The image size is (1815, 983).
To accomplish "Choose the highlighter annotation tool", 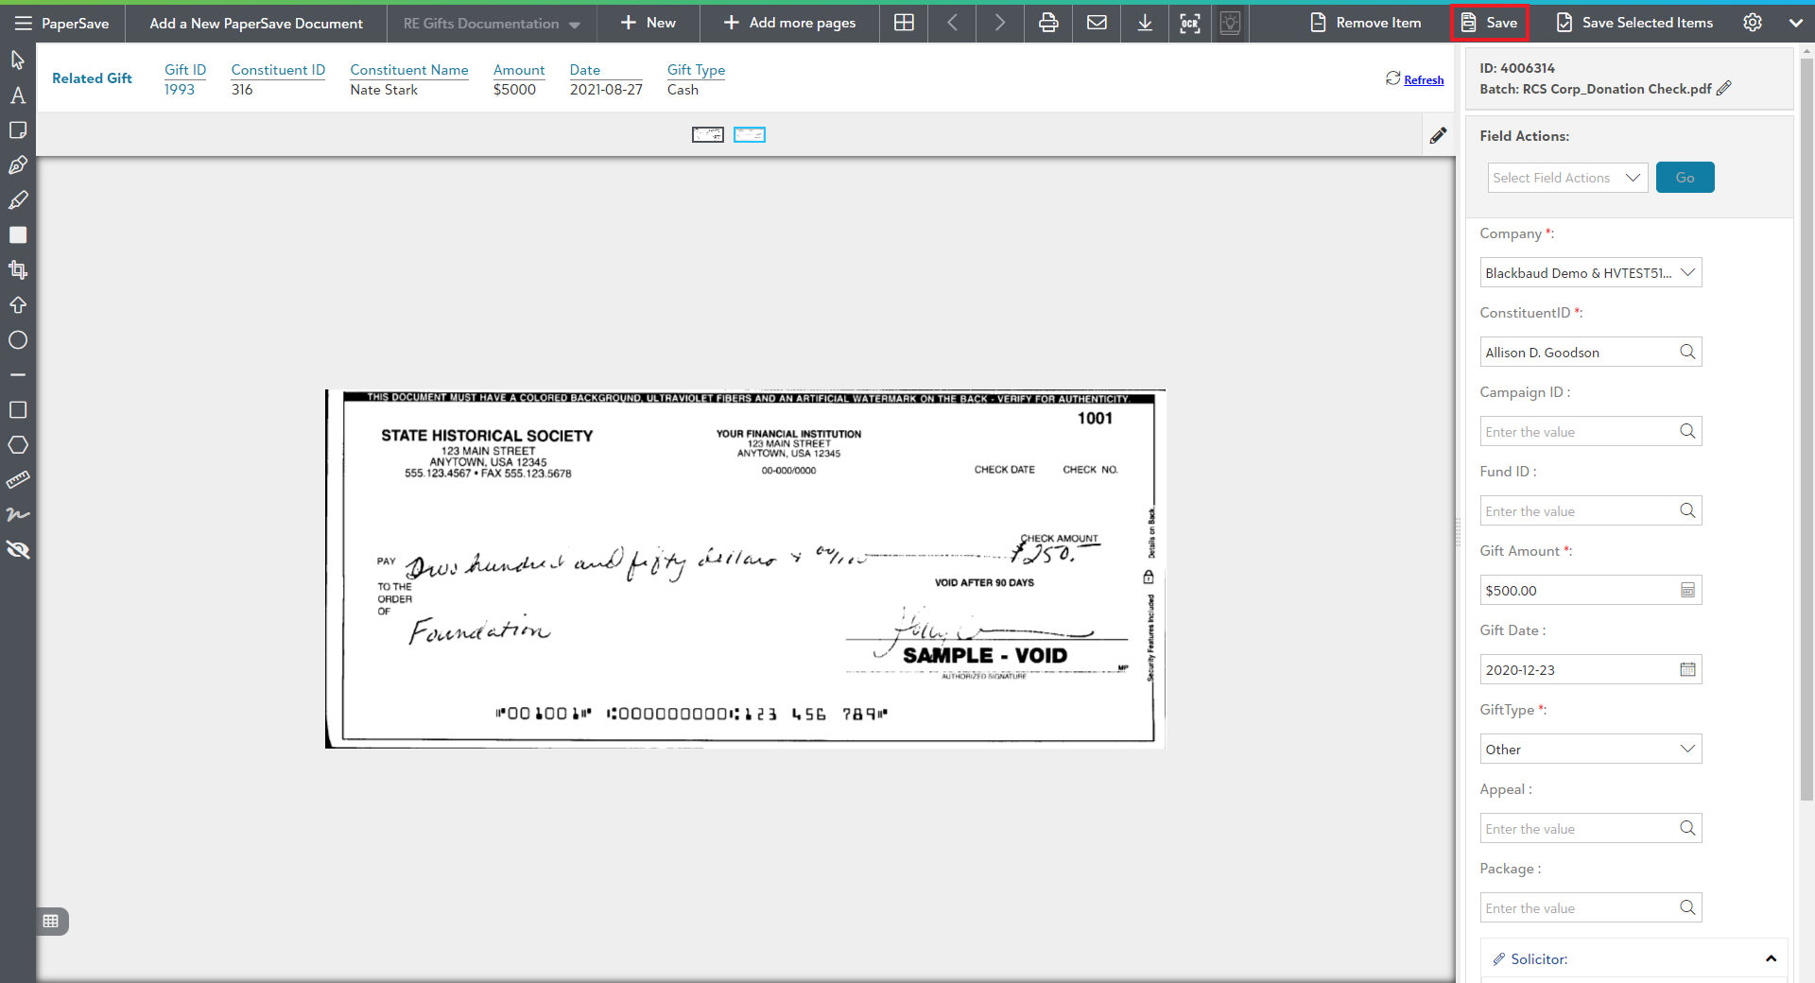I will coord(18,200).
